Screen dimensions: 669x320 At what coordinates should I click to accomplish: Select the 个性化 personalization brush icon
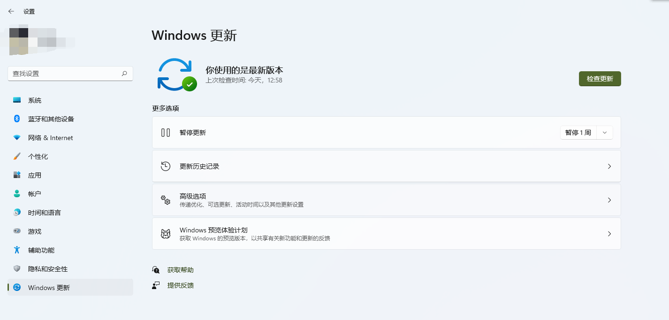pyautogui.click(x=17, y=156)
